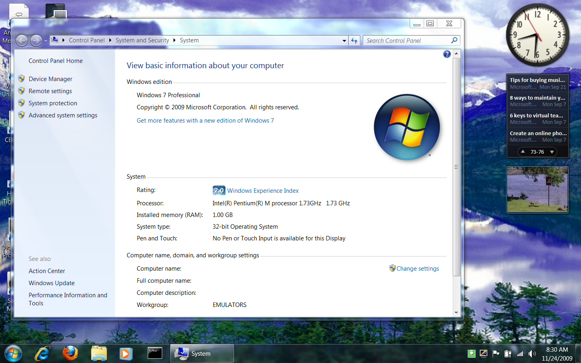Screen dimensions: 581x363
Task: Click the workgroup value "EMULATORS"
Action: [230, 305]
